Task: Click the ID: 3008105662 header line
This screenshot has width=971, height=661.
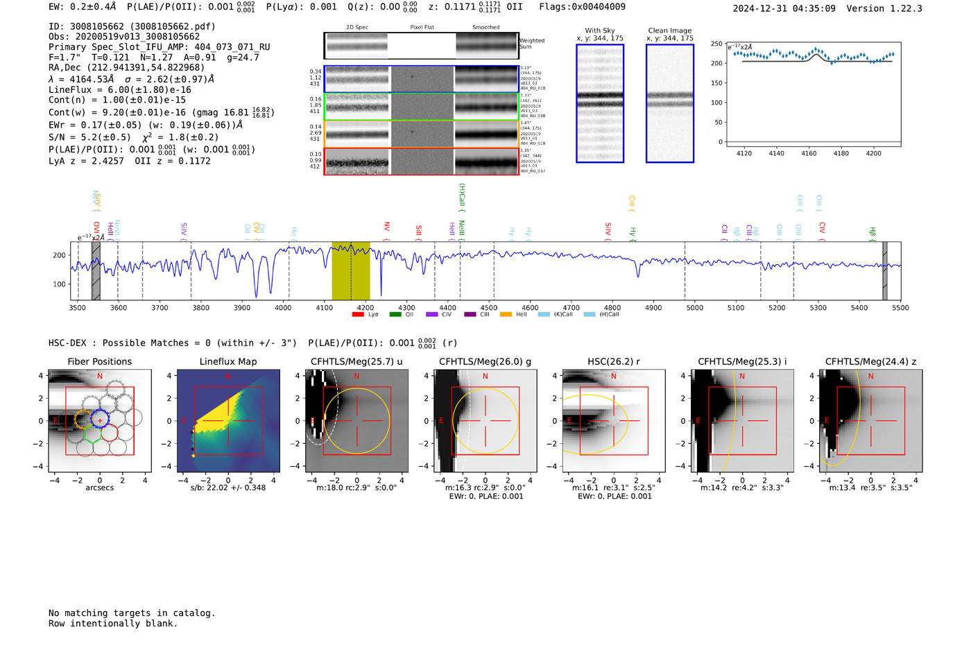Action: tap(132, 26)
